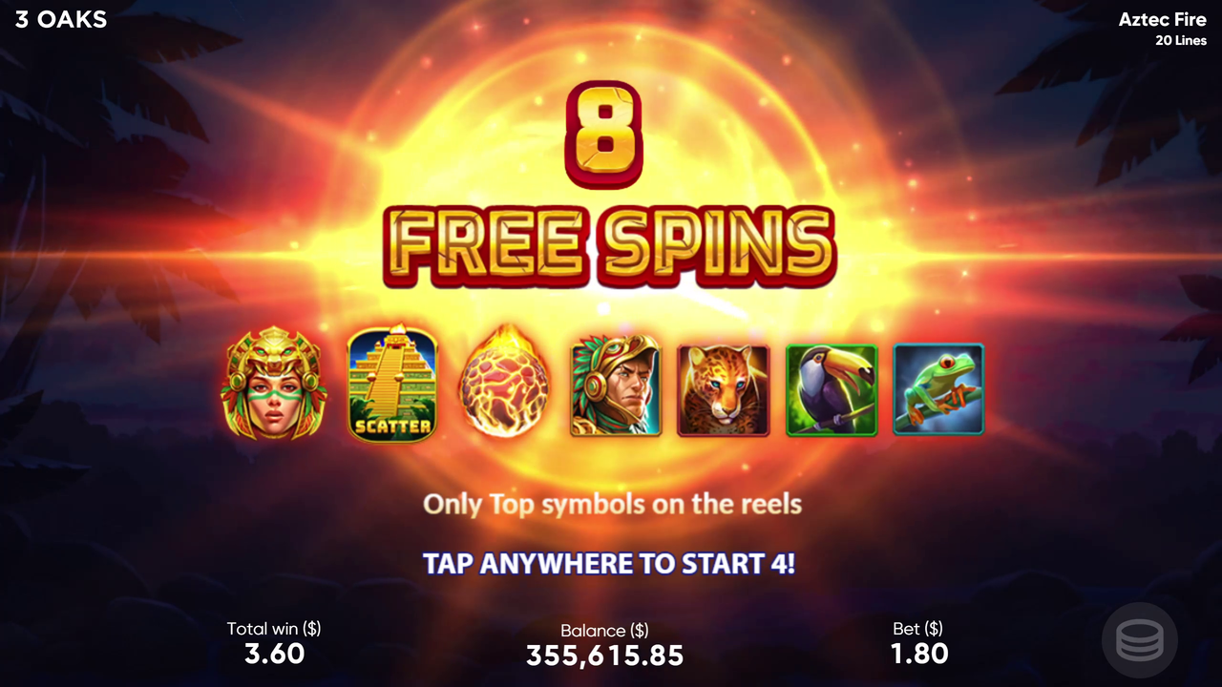The height and width of the screenshot is (687, 1222).
Task: Click the fiery boulder bonus symbol
Action: click(x=504, y=382)
